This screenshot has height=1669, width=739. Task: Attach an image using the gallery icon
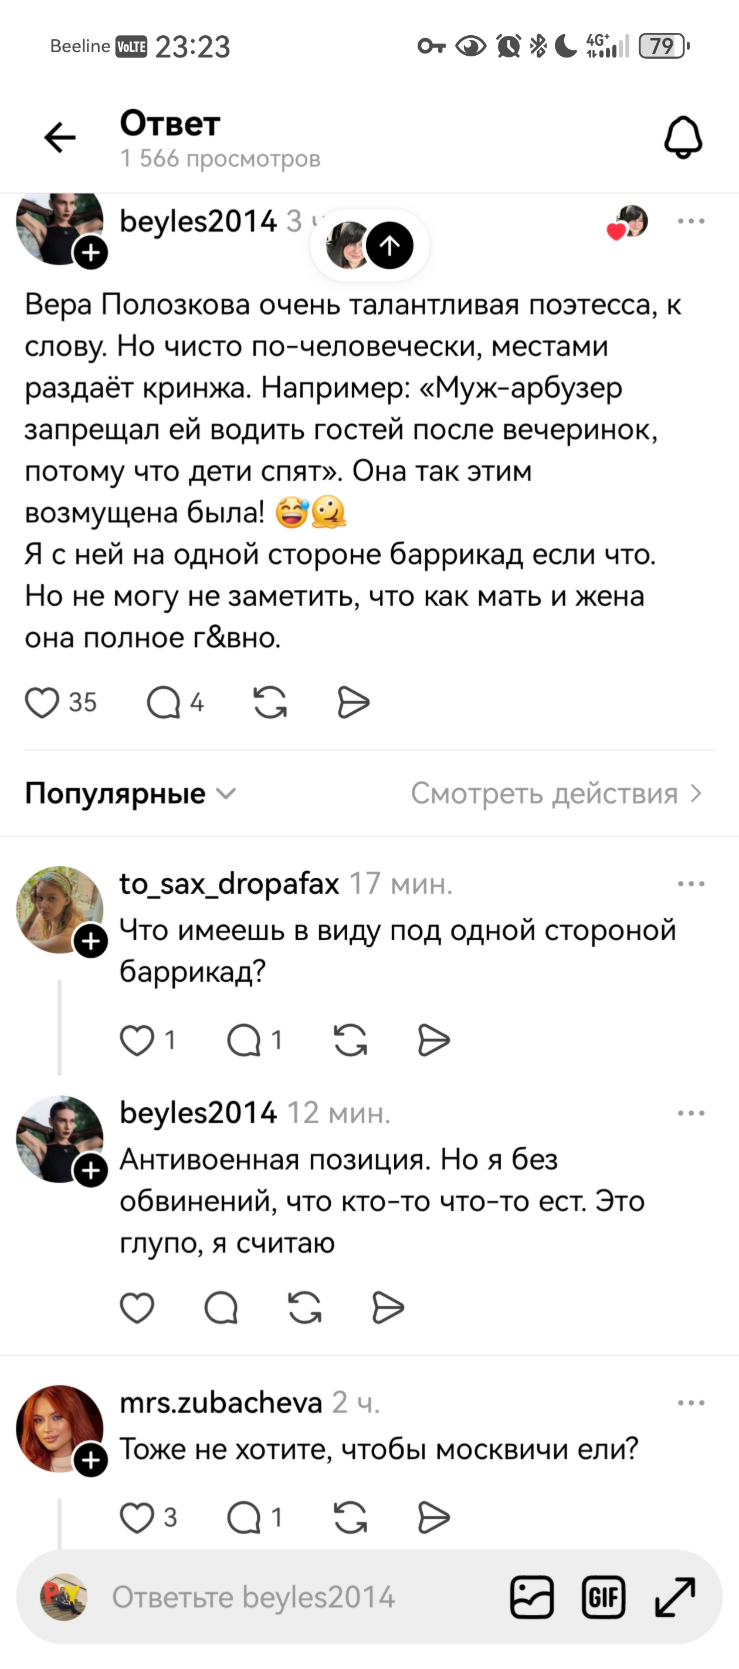[x=532, y=1597]
